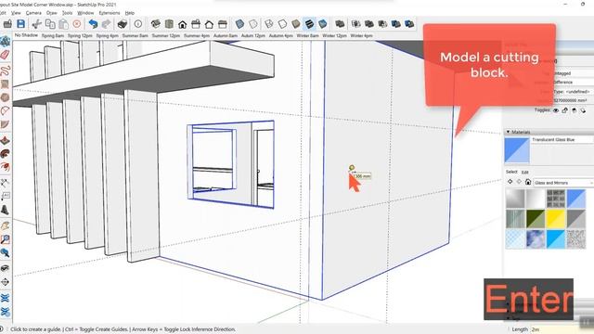Open the Draw menu

tap(52, 13)
